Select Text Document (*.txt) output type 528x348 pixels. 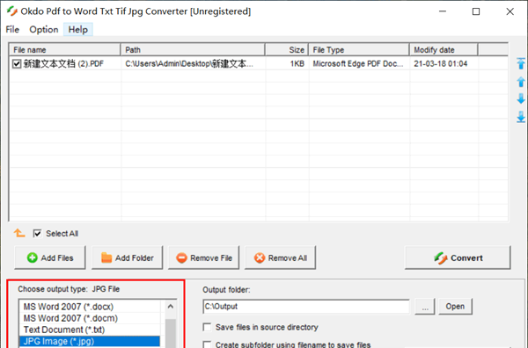[x=90, y=330]
